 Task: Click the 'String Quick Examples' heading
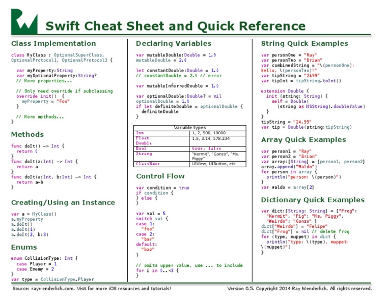point(304,44)
